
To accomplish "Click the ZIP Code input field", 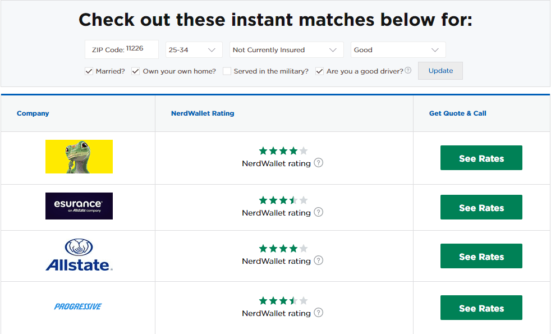I will click(x=121, y=49).
